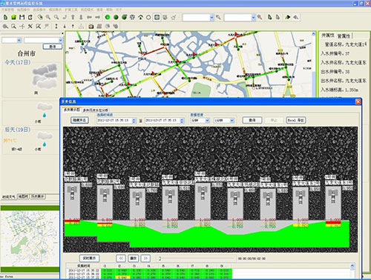Screen dimensions: 371x280
Task: Click the real-time display button
Action: tap(90, 259)
